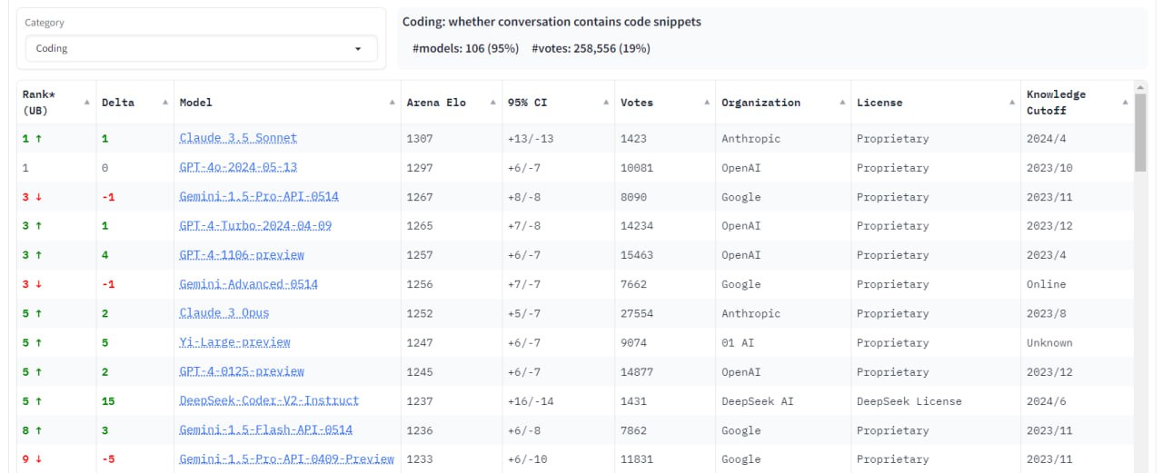Sort by Arena Elo header arrows

point(494,103)
